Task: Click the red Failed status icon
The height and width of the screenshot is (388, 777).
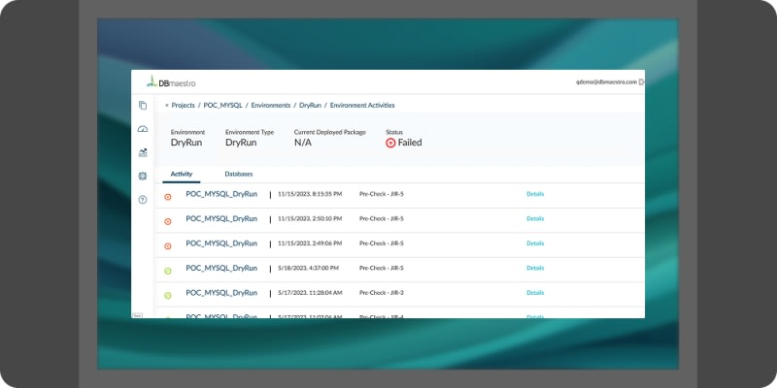Action: (x=390, y=143)
